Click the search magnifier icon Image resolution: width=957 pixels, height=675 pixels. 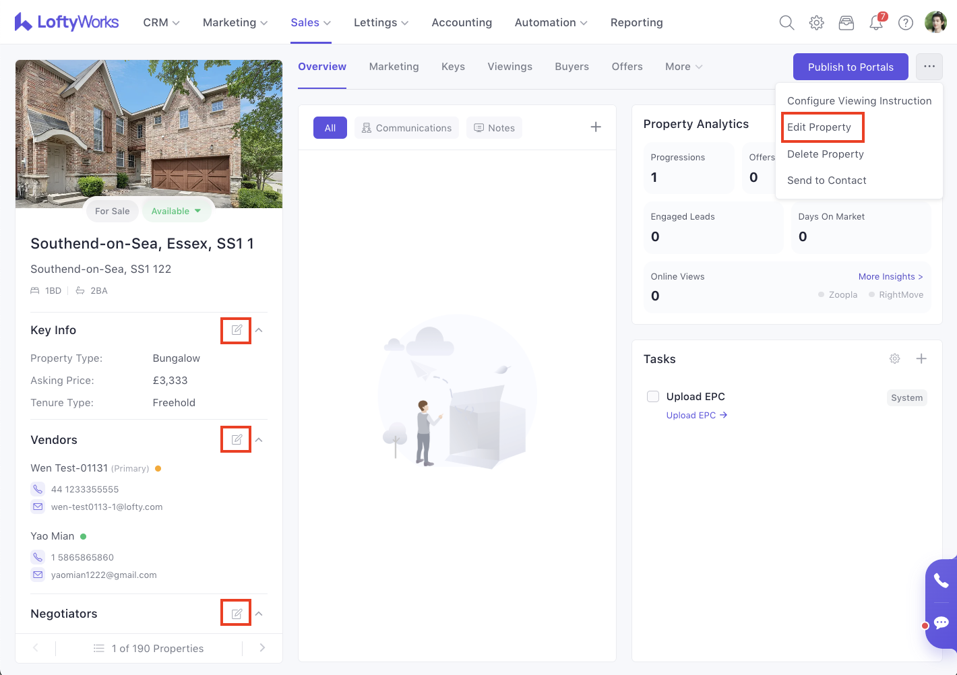[786, 23]
